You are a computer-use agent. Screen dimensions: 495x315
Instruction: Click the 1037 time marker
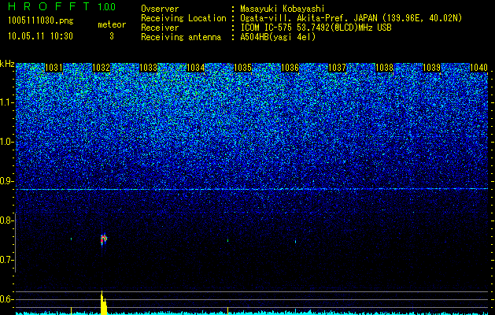[x=337, y=68]
